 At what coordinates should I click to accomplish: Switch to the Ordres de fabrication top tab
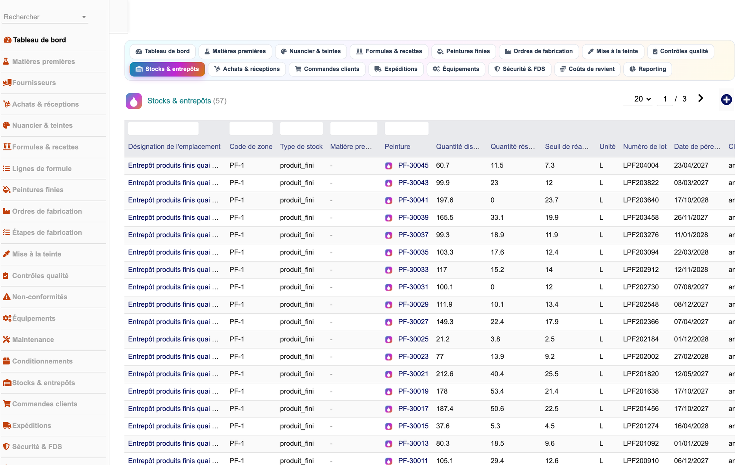(x=539, y=51)
